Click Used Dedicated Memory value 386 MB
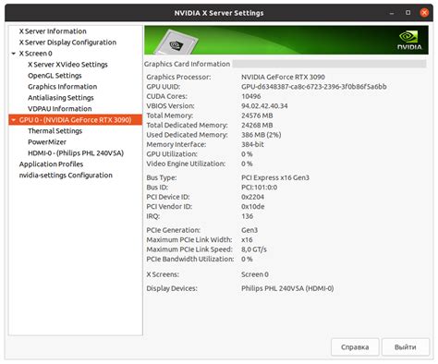 (x=262, y=135)
